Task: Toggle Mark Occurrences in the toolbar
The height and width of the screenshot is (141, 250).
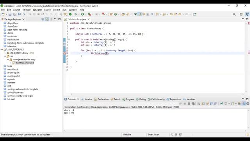Action: point(140,14)
